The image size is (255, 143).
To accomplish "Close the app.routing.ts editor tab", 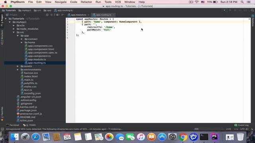I will tap(114, 15).
